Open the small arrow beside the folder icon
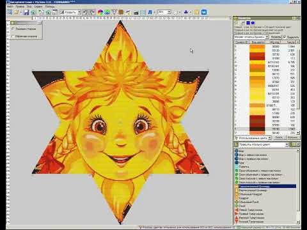This screenshot has width=307, height=230. 21,12
